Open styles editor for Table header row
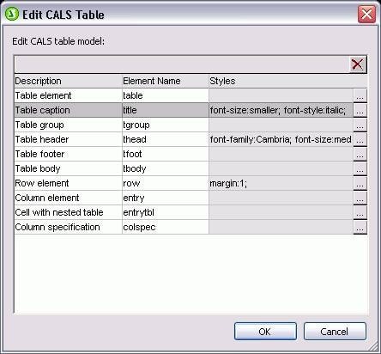The height and width of the screenshot is (354, 381). [360, 139]
